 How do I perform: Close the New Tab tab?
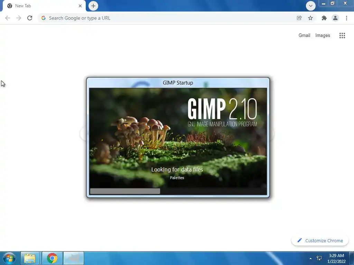[80, 6]
